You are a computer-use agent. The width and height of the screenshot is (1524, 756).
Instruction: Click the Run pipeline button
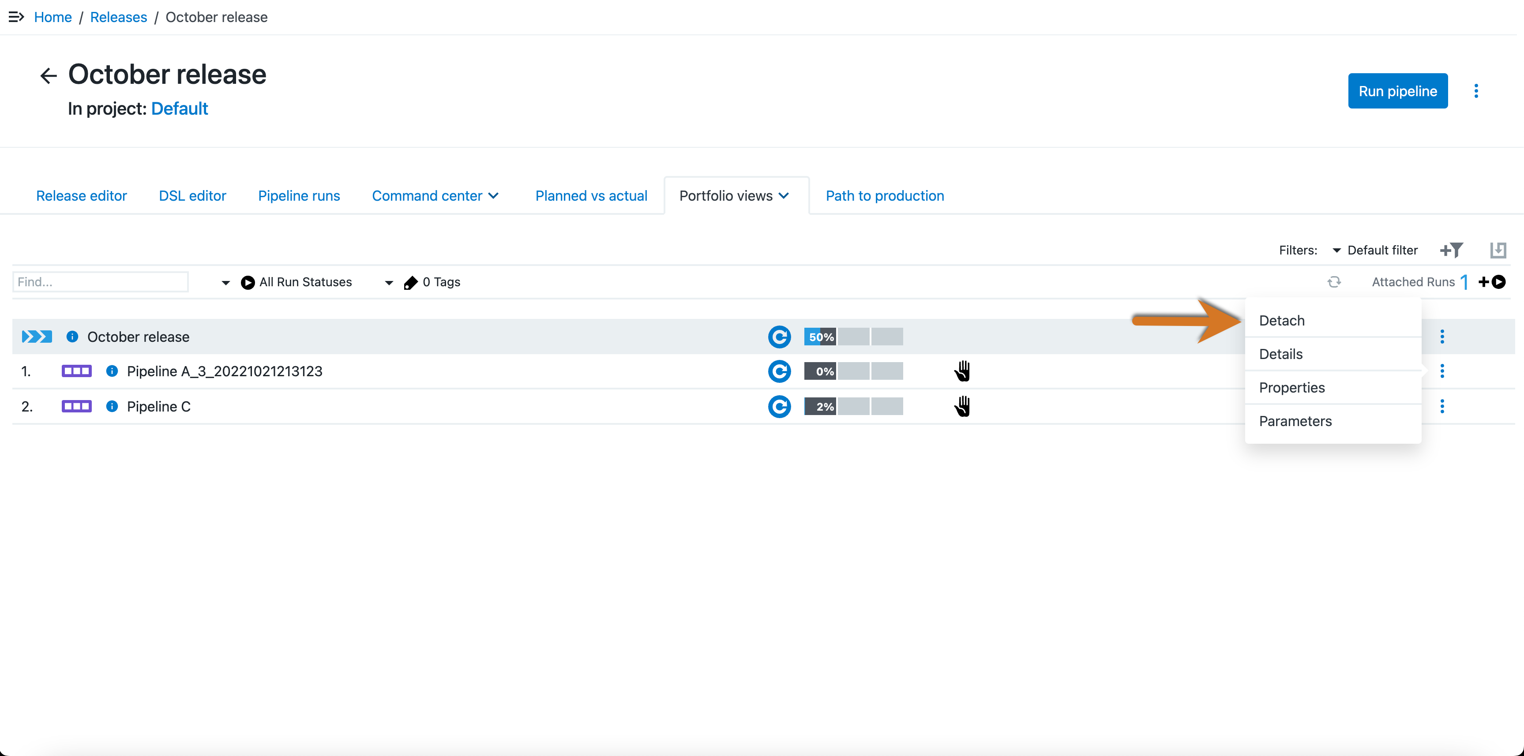point(1397,91)
